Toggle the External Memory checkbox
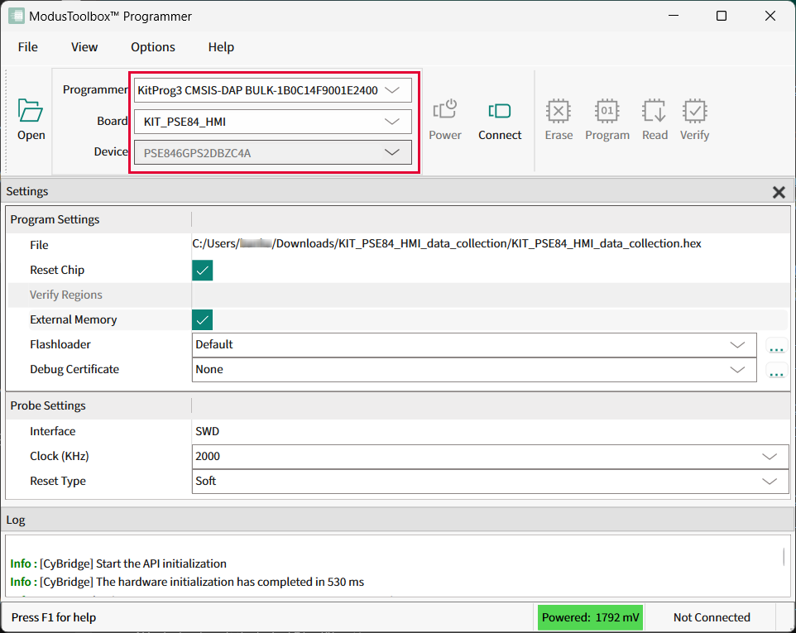The image size is (796, 633). [x=203, y=320]
